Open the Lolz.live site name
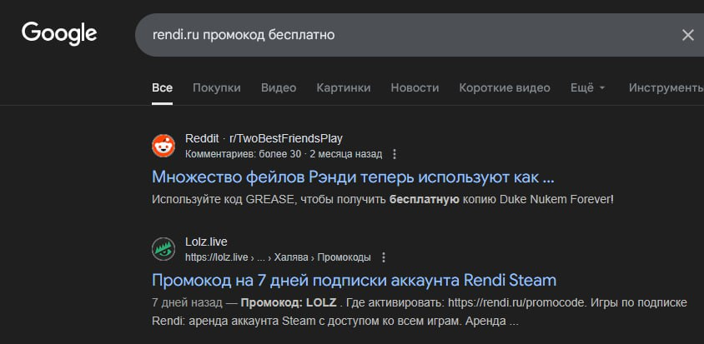This screenshot has width=704, height=344. point(206,242)
